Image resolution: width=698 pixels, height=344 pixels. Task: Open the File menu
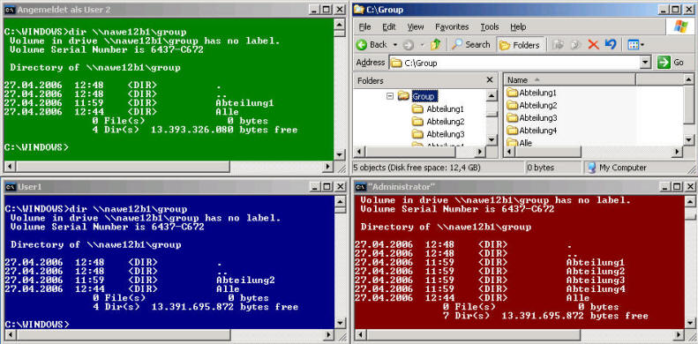365,27
